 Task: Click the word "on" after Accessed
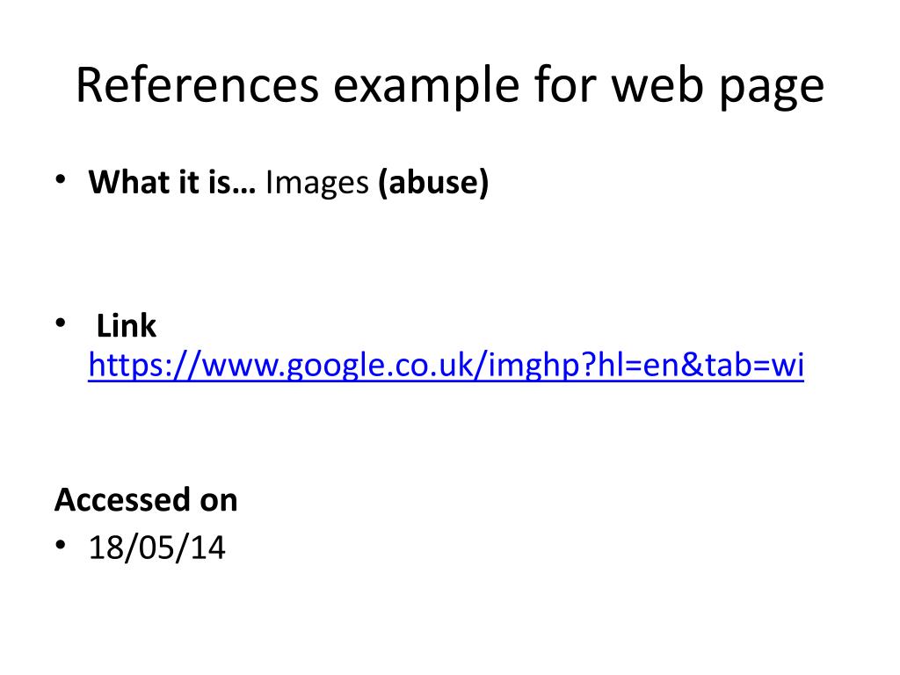[x=218, y=502]
